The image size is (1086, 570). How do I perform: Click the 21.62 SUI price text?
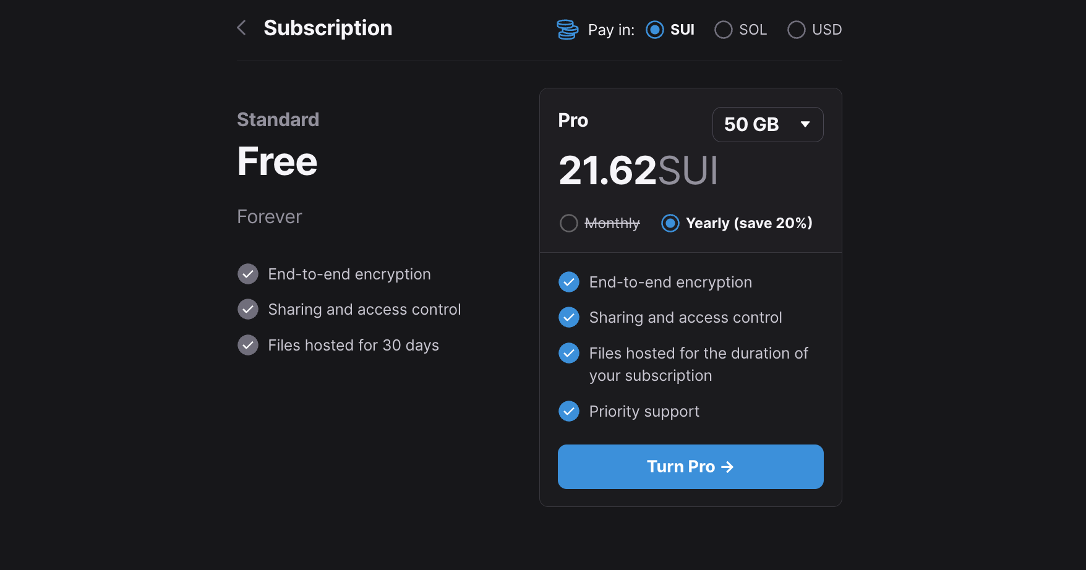(638, 170)
